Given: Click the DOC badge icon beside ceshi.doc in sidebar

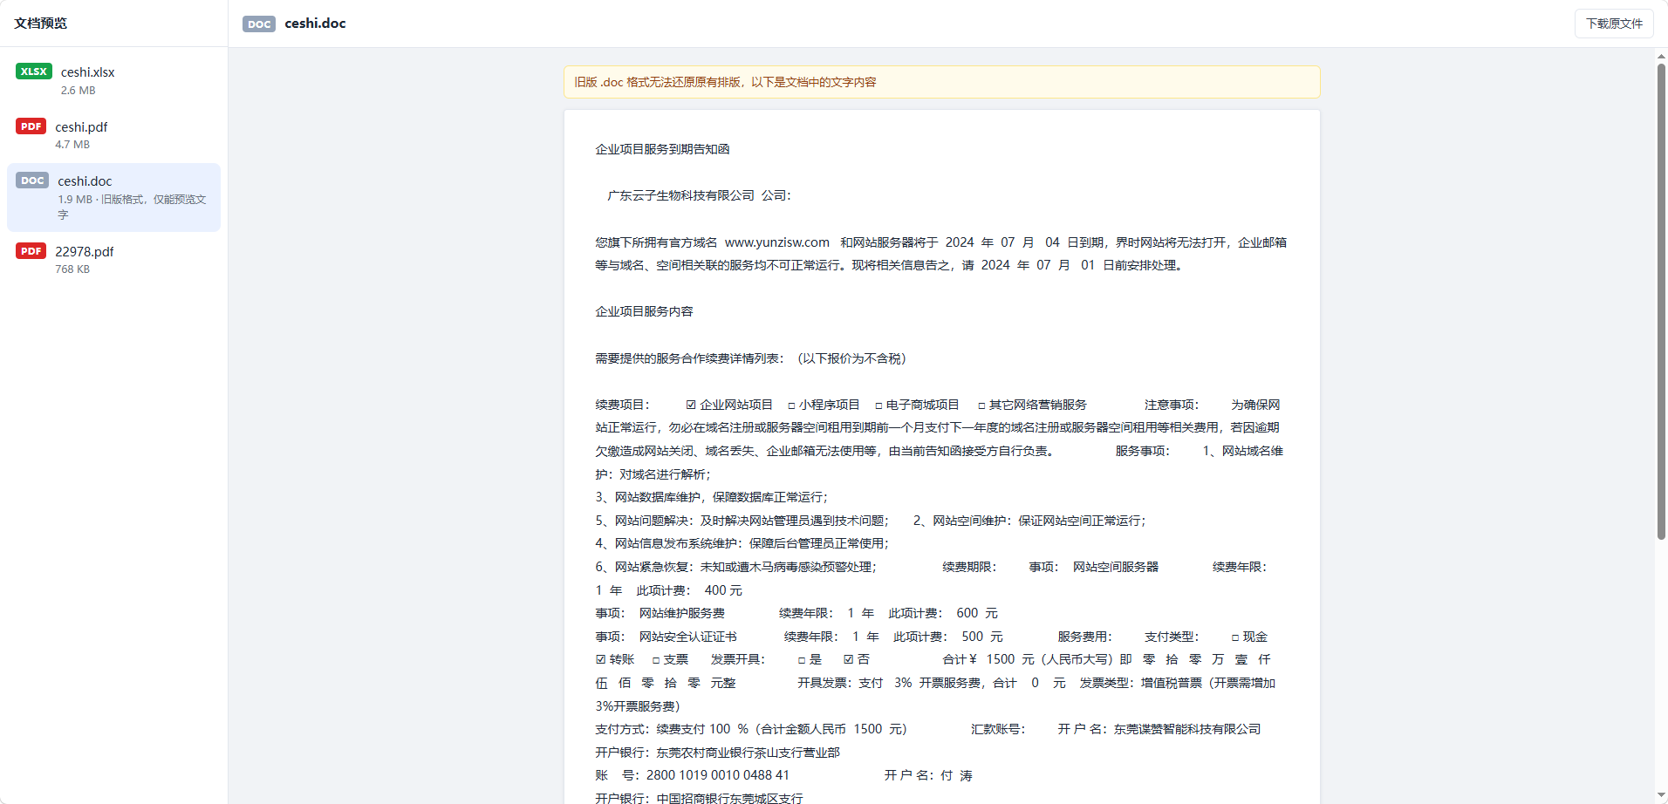Looking at the screenshot, I should pyautogui.click(x=32, y=181).
